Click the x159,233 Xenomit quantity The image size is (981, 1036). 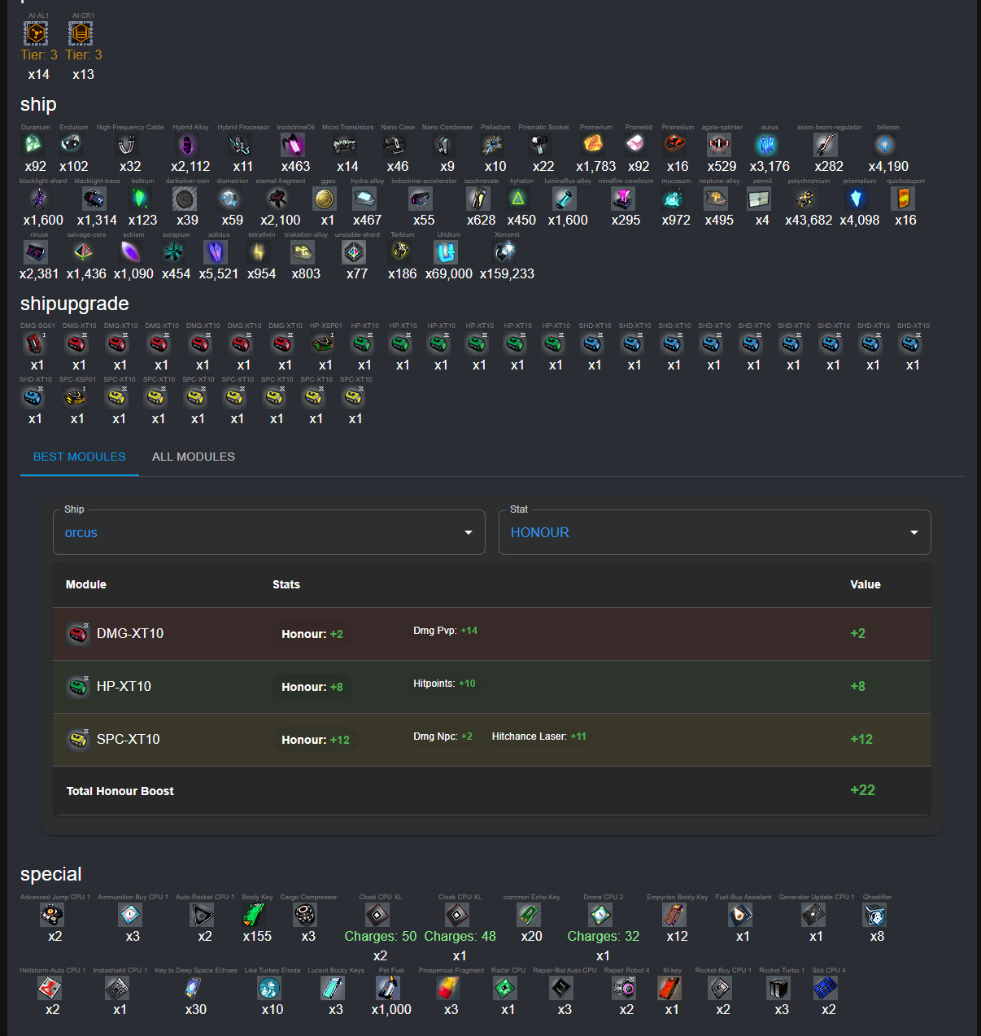[507, 274]
